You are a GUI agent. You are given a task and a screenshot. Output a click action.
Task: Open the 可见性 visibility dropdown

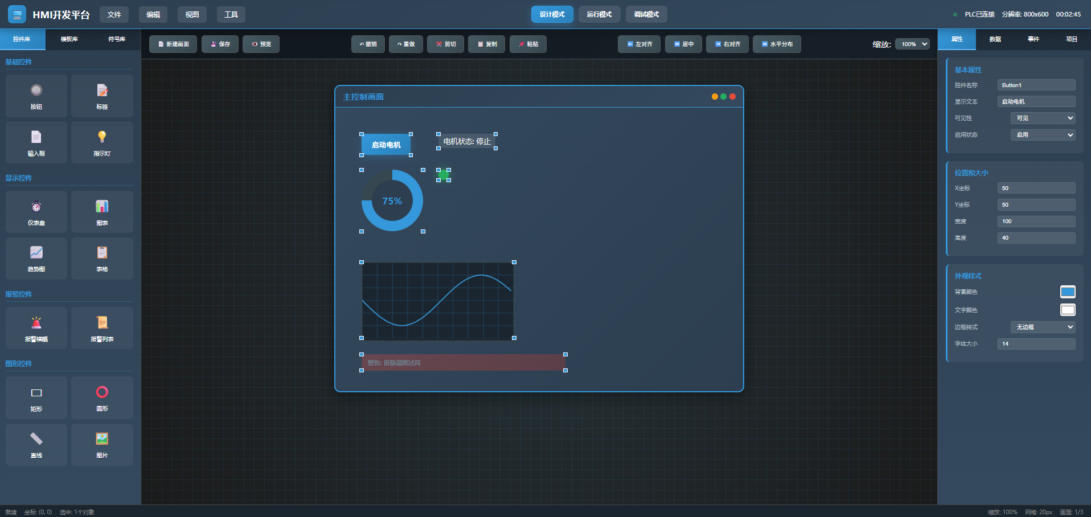point(1043,118)
